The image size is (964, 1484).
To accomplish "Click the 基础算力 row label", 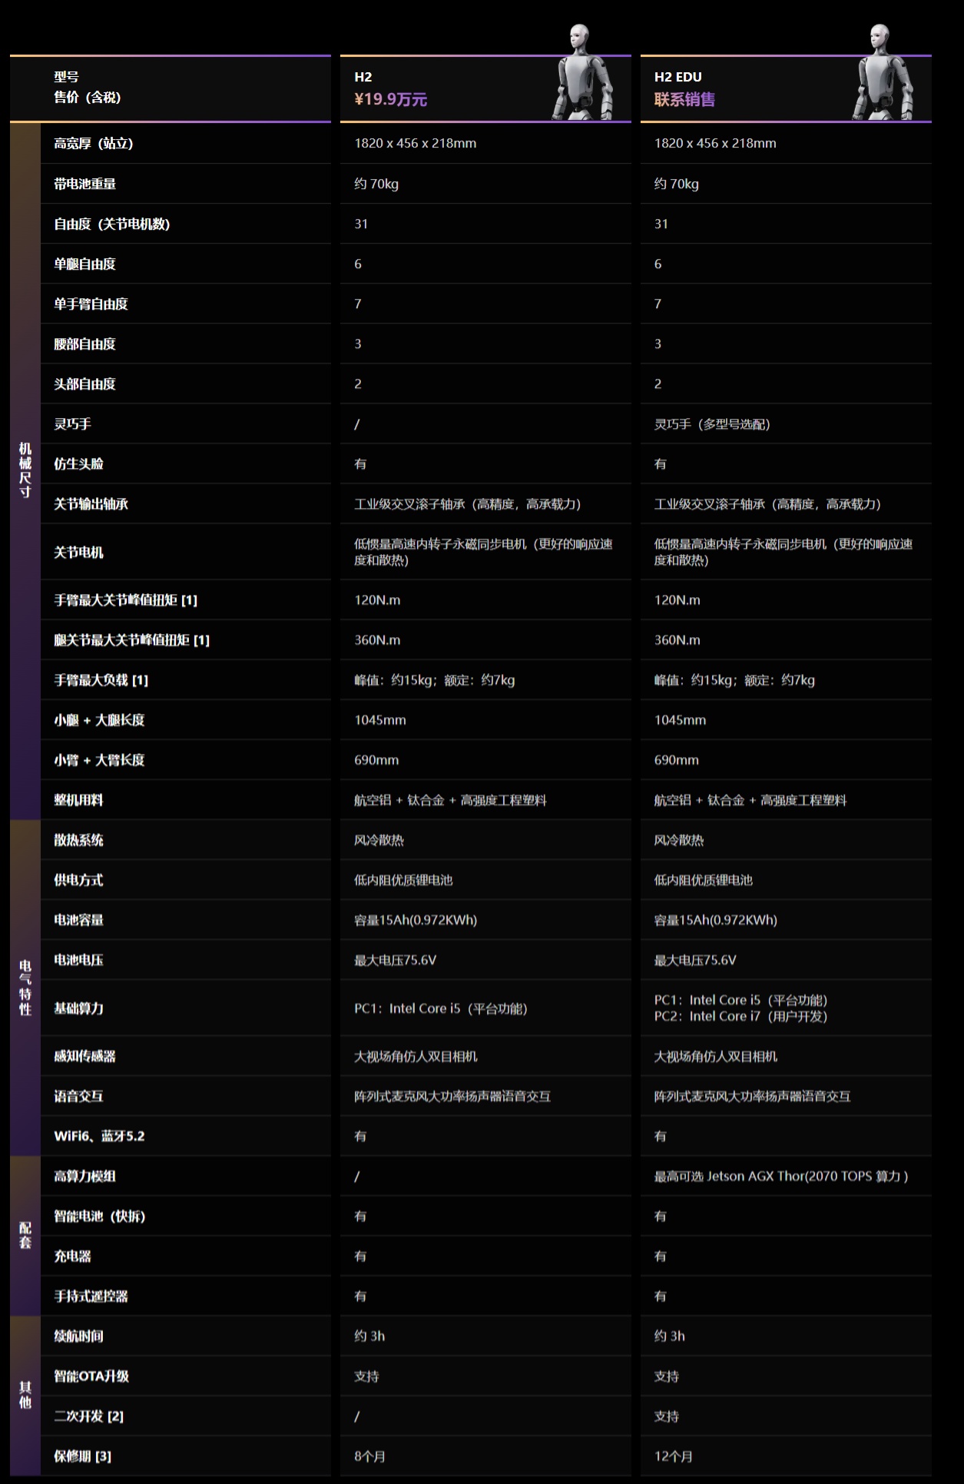I will [78, 1008].
